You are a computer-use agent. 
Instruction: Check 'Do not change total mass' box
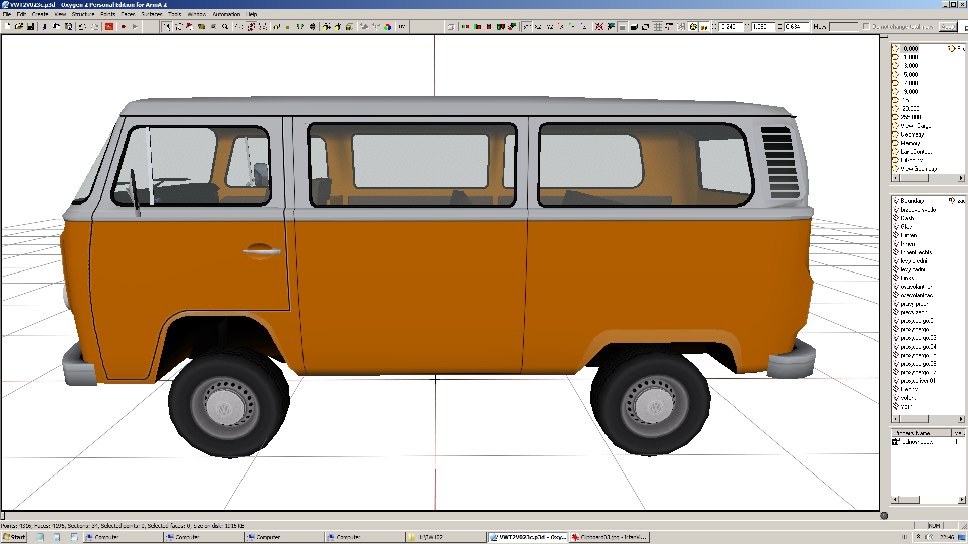point(866,27)
